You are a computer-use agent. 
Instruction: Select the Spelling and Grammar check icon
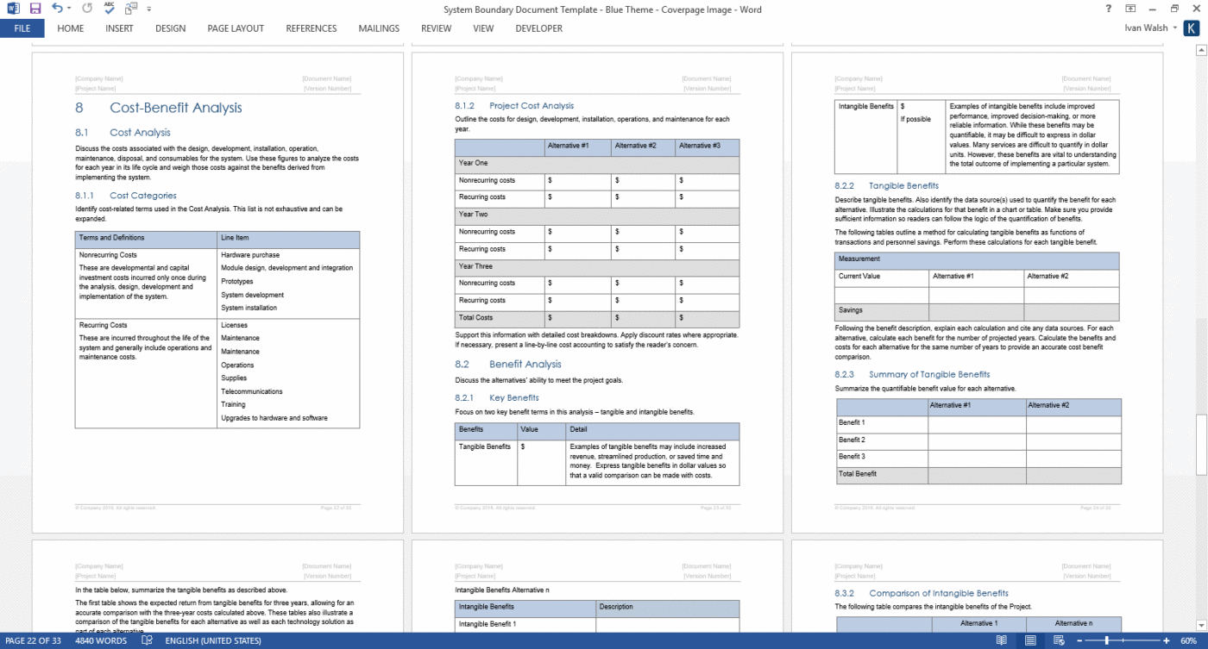point(109,8)
